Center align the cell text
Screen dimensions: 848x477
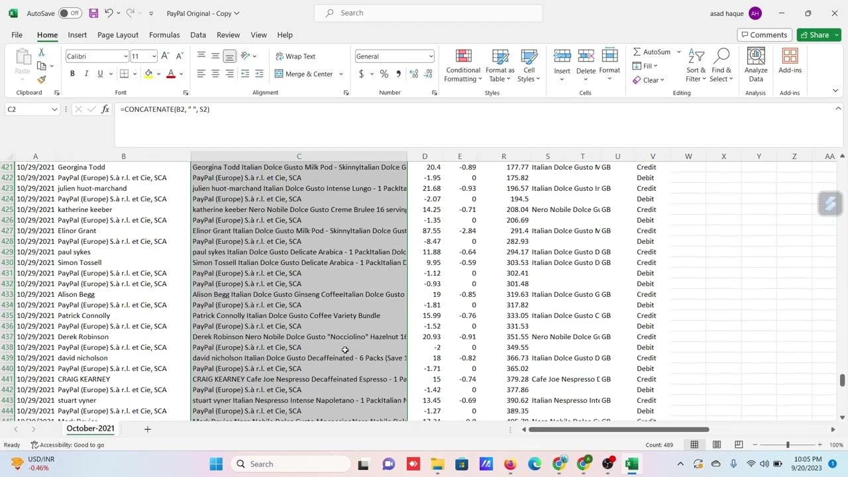[x=215, y=74]
